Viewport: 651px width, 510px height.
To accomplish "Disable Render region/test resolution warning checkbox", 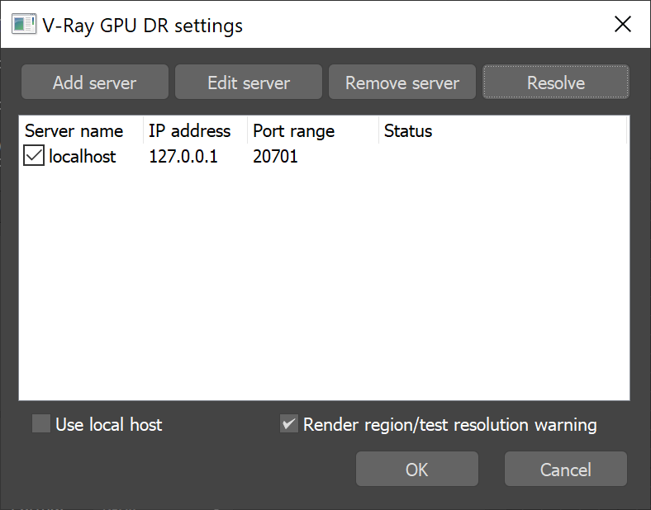I will [289, 423].
